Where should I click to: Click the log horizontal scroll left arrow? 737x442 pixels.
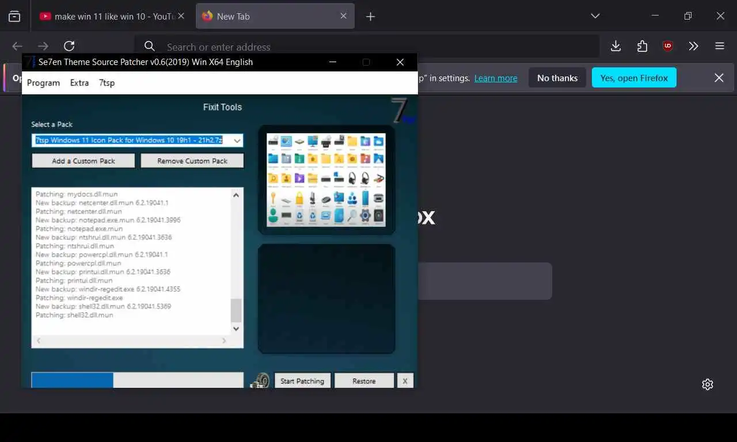(39, 341)
